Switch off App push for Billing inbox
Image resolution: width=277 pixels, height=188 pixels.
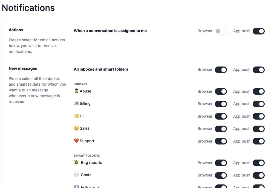pyautogui.click(x=258, y=104)
